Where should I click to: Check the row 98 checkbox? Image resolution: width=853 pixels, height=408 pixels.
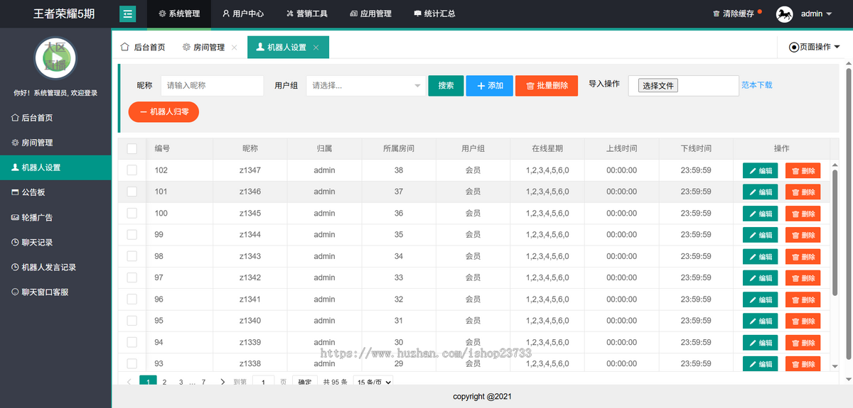(132, 256)
